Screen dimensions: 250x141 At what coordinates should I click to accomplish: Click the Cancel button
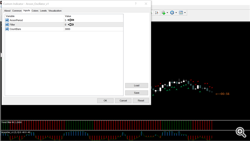[123, 101]
